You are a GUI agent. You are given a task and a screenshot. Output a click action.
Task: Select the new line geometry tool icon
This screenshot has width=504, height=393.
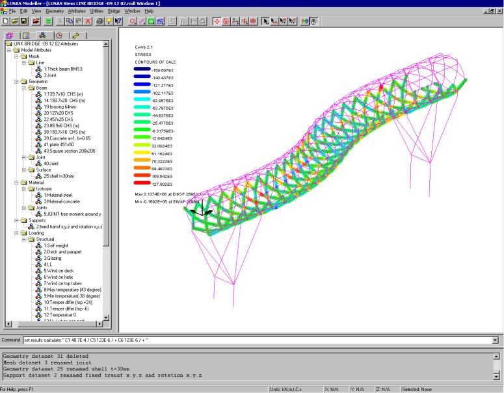point(142,21)
